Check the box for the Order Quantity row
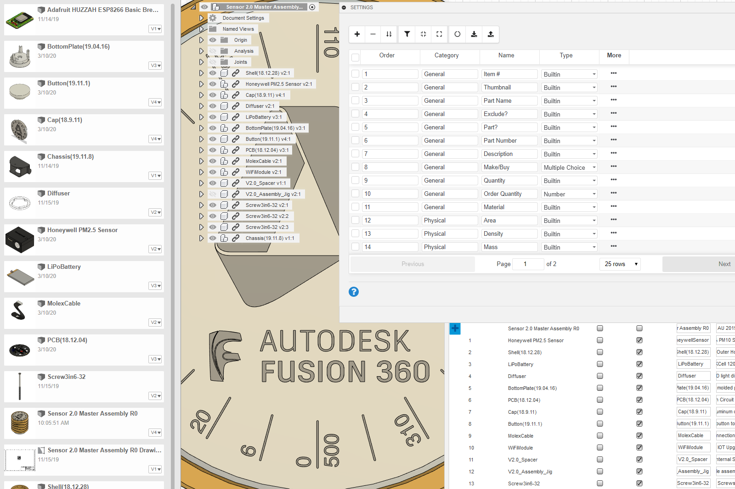Screen dimensions: 735x489 (x=355, y=194)
